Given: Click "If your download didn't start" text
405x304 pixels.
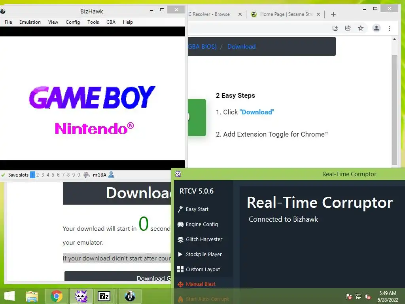Looking at the screenshot, I should pyautogui.click(x=117, y=258).
